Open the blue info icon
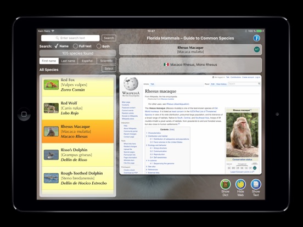The height and width of the screenshot is (227, 303). pos(256,38)
